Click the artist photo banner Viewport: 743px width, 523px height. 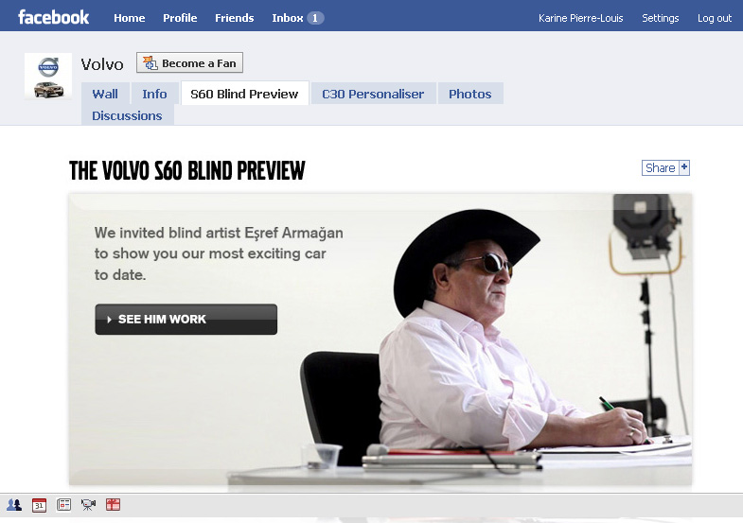coord(380,339)
